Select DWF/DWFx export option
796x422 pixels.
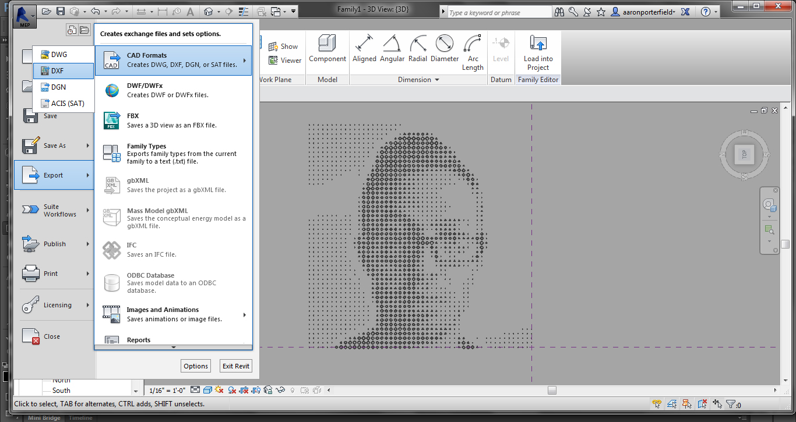point(173,90)
